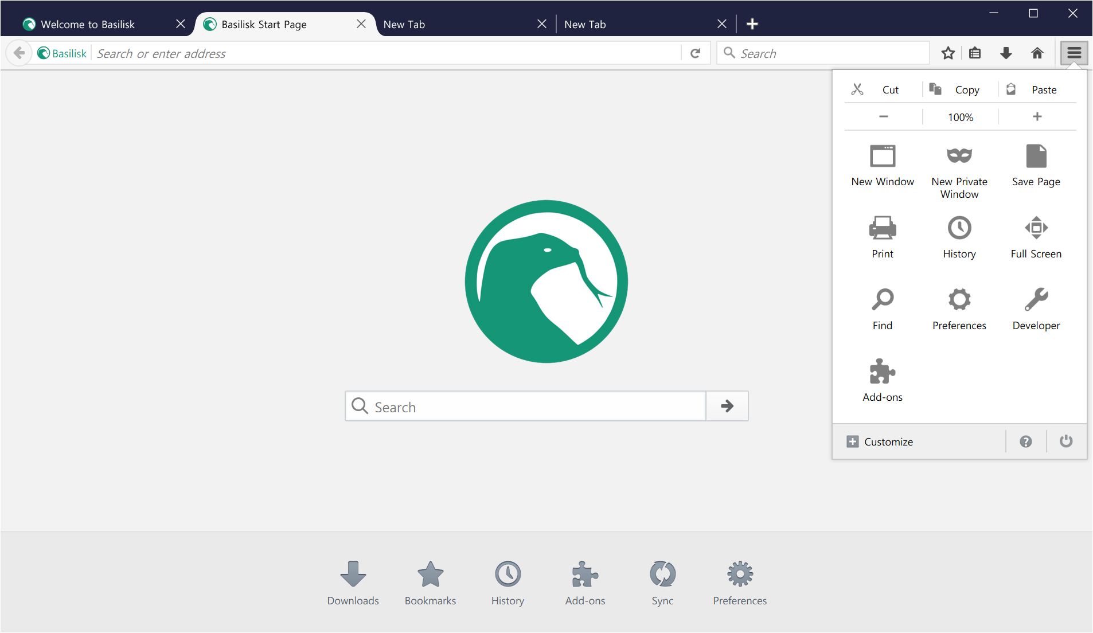Viewport: 1093px width, 633px height.
Task: Open a New Window from menu
Action: (883, 166)
